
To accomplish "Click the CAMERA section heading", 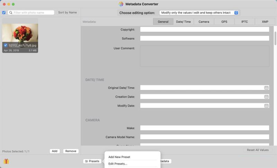I will click(x=92, y=120).
